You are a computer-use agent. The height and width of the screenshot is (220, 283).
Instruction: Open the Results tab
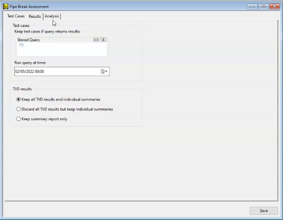click(35, 16)
